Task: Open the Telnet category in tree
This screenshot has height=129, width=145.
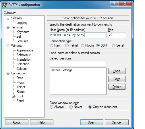Action: coord(21,87)
